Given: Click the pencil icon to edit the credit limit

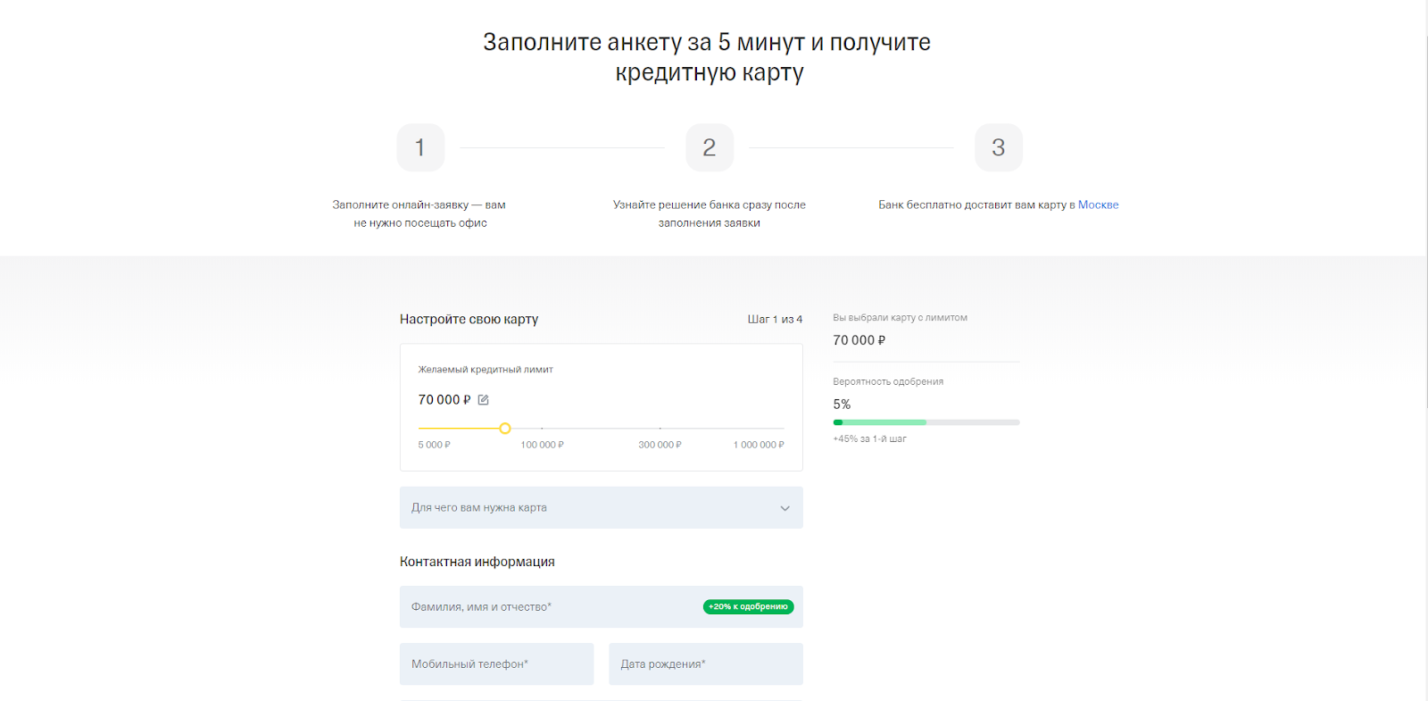Looking at the screenshot, I should (484, 400).
